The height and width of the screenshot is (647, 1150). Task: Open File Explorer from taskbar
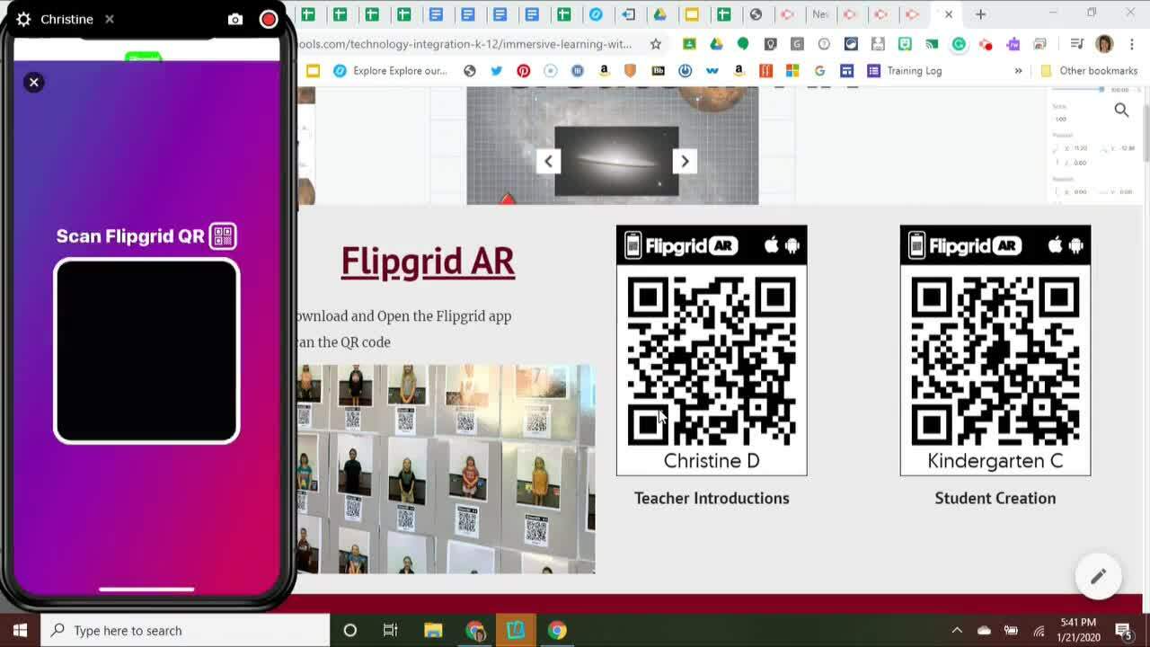[x=433, y=630]
